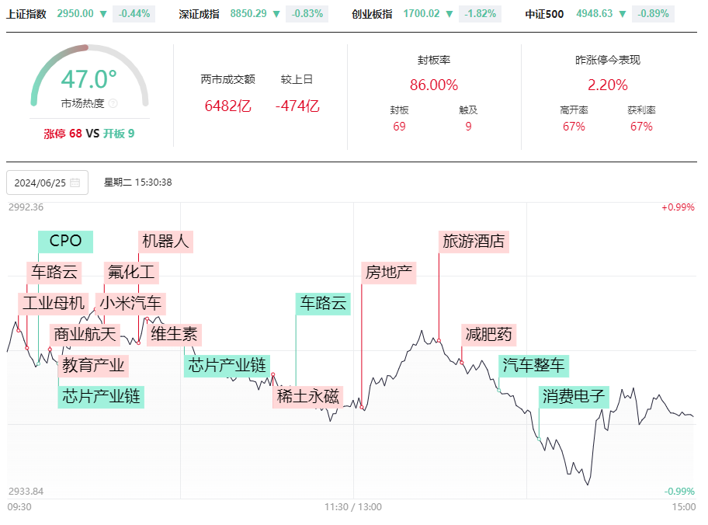
Task: Click the 开板 9 count link
Action: click(x=119, y=134)
